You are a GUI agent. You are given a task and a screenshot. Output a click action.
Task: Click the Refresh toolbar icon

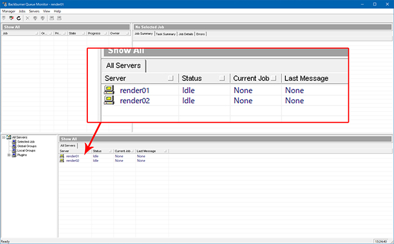(x=19, y=18)
